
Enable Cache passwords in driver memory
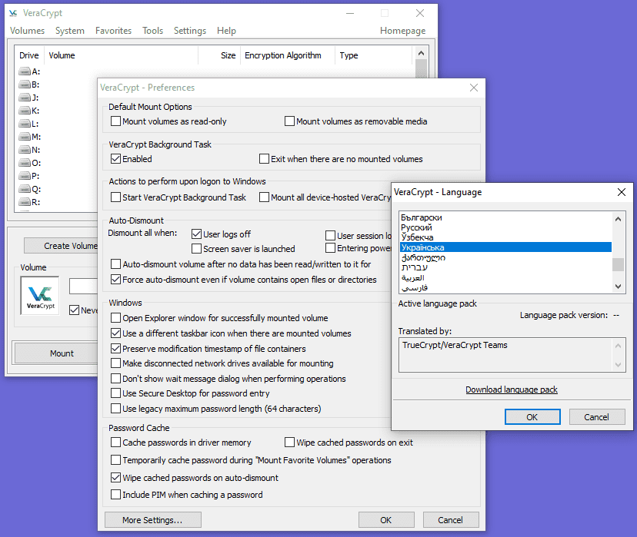coord(115,443)
